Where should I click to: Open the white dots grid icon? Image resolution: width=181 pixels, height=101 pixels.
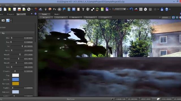coord(141,9)
